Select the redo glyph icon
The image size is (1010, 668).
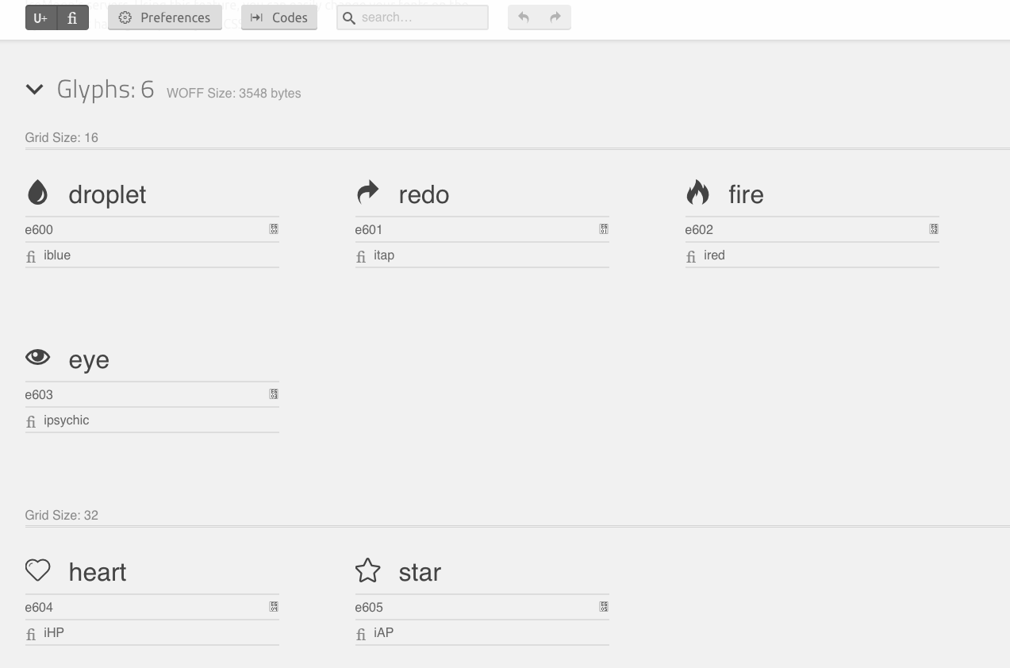coord(368,192)
